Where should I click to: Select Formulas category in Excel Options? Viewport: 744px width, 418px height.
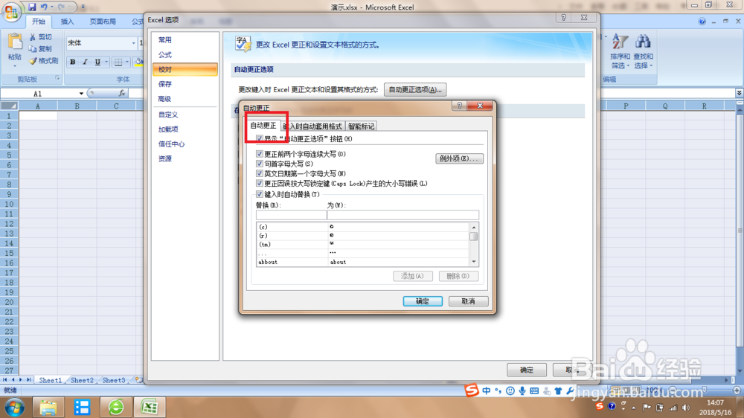185,54
